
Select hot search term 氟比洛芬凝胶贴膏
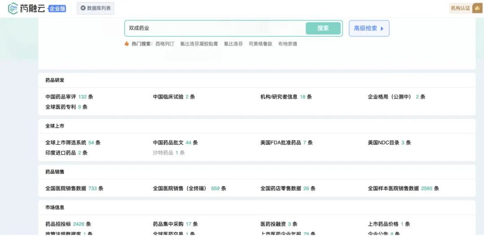point(199,44)
